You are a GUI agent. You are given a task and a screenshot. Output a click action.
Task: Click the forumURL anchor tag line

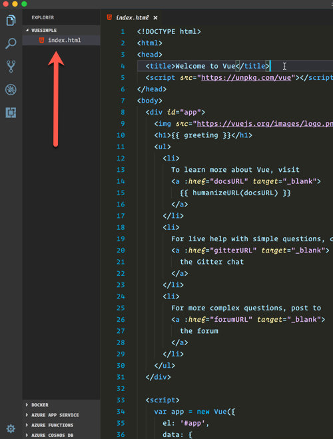tap(248, 320)
